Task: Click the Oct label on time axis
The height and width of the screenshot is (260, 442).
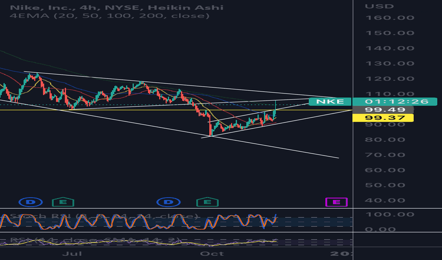Action: coord(212,253)
